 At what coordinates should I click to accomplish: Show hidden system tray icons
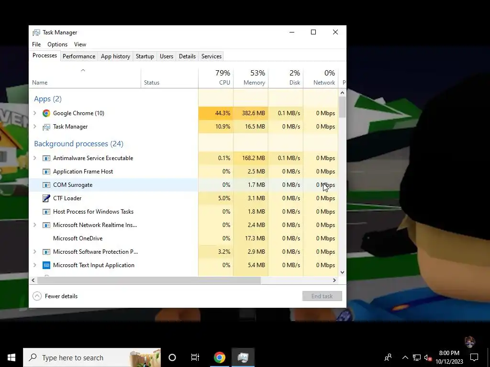pos(405,357)
